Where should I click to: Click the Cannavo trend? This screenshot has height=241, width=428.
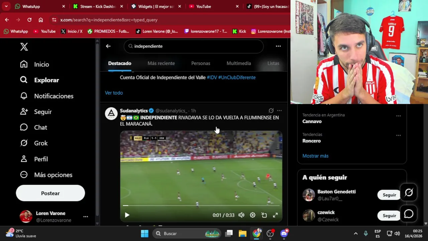pyautogui.click(x=312, y=122)
